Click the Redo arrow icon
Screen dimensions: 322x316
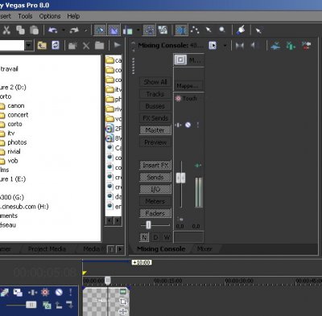[x=74, y=31]
